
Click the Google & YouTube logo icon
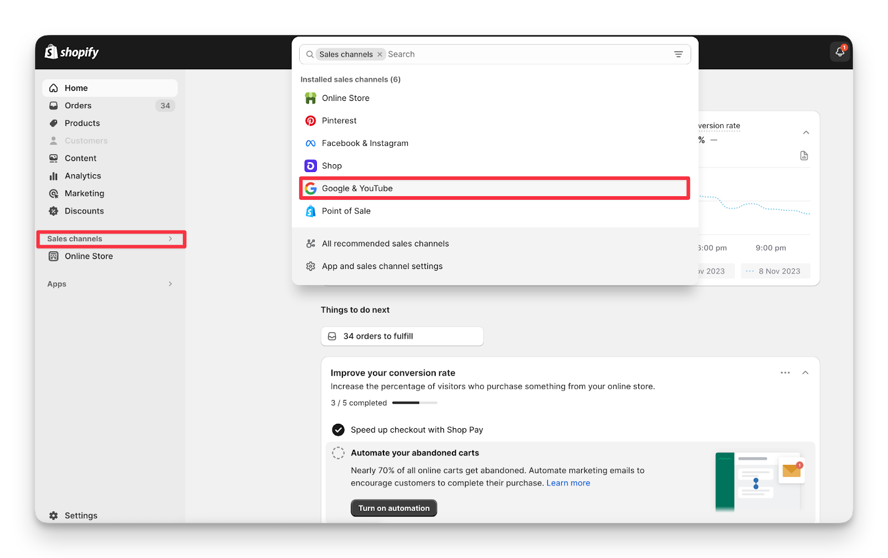coord(310,189)
